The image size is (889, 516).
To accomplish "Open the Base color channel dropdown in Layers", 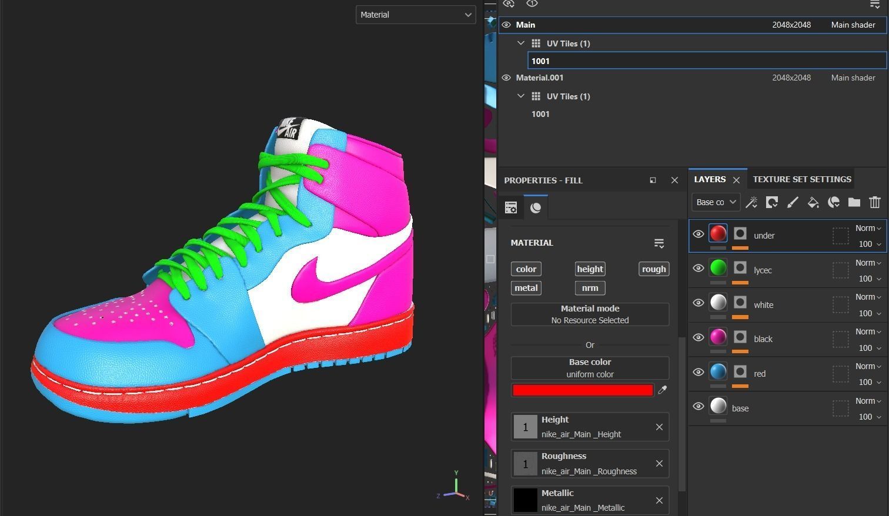I will [x=716, y=202].
